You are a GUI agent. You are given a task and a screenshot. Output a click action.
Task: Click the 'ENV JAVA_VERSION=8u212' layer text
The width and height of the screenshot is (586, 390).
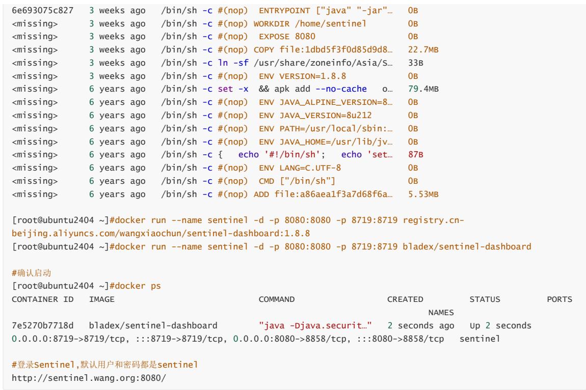tap(315, 116)
